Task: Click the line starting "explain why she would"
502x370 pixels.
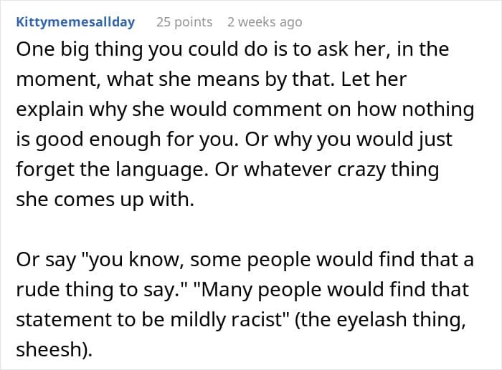Action: (x=245, y=109)
